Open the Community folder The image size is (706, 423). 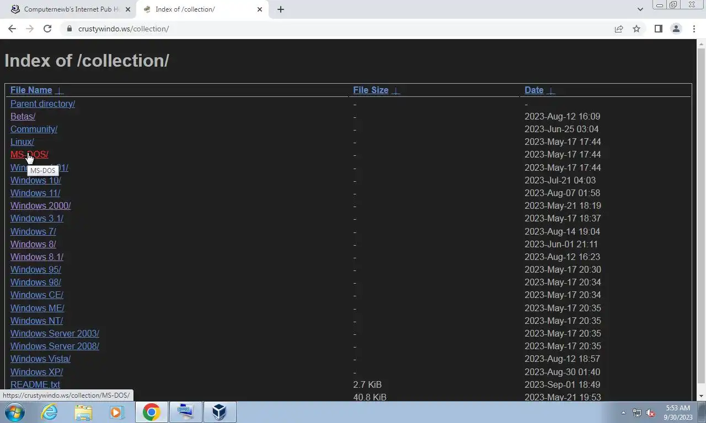34,129
